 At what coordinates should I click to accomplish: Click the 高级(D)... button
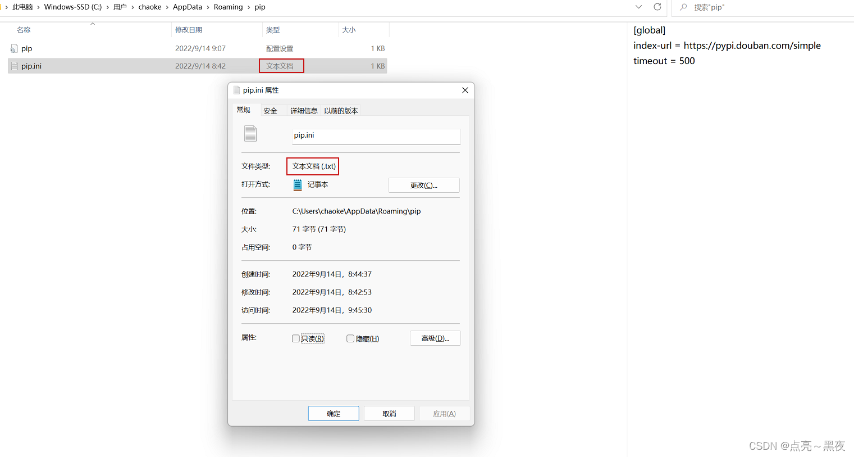[x=435, y=338]
